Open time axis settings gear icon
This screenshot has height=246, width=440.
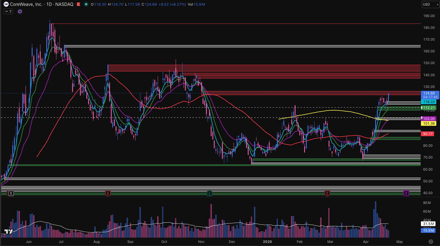click(x=431, y=242)
